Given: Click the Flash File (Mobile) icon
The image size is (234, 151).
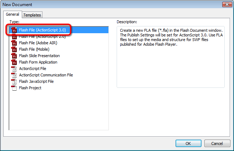Looking at the screenshot, I should [14, 49].
